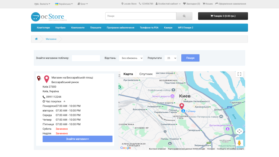Click the red store marker on map
279x157 pixels.
click(181, 106)
